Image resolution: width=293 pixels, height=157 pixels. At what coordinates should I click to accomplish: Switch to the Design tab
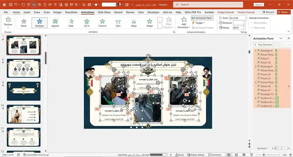pyautogui.click(x=57, y=12)
